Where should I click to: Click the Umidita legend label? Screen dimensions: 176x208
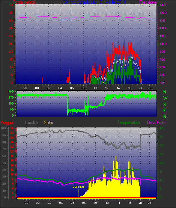click(x=32, y=123)
